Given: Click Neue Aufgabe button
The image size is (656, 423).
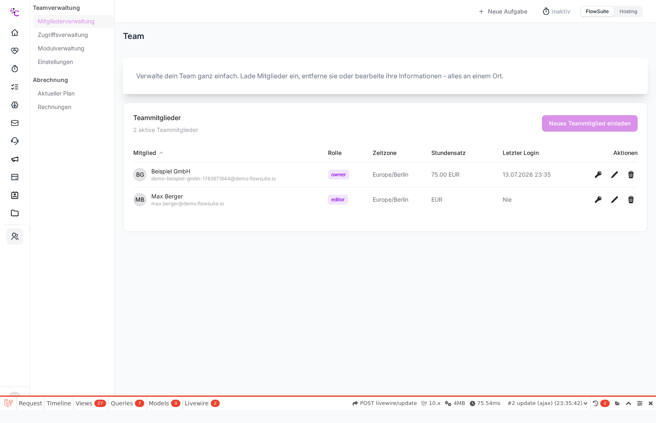Looking at the screenshot, I should 503,11.
